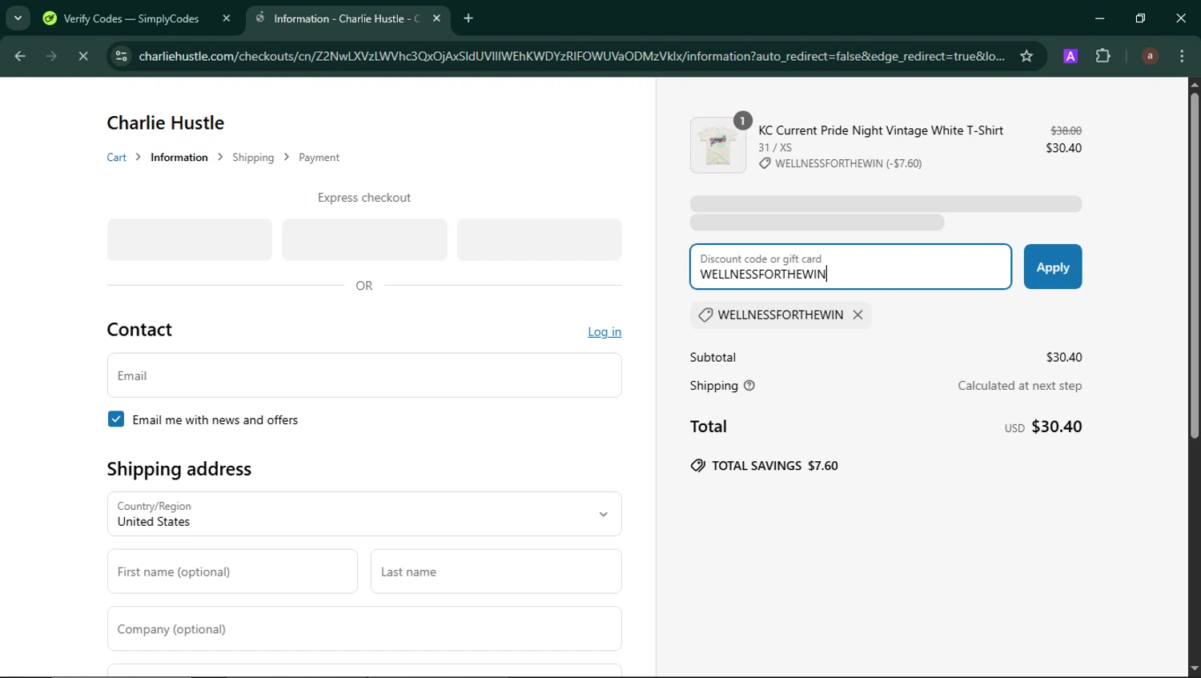
Task: Click the Calculated at next step text
Action: pos(1020,386)
